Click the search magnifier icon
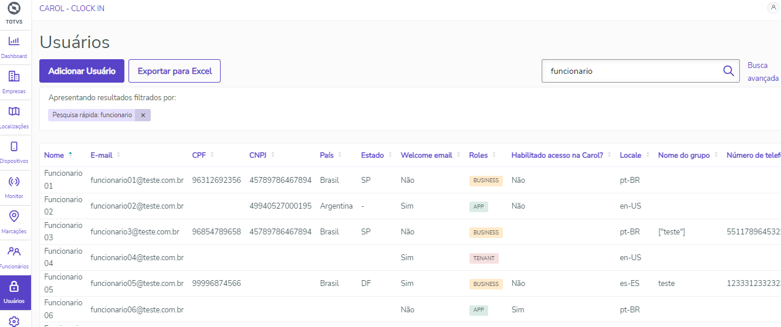 (728, 71)
